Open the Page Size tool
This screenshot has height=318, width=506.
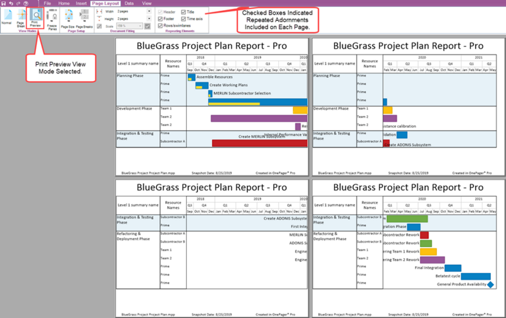click(68, 19)
